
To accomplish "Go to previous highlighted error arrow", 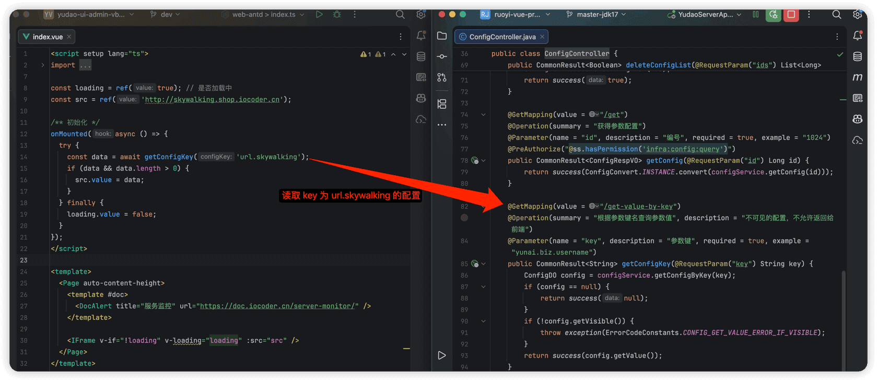I will [x=393, y=54].
